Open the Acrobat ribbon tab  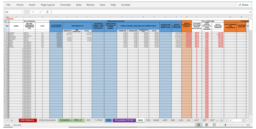pyautogui.click(x=125, y=5)
